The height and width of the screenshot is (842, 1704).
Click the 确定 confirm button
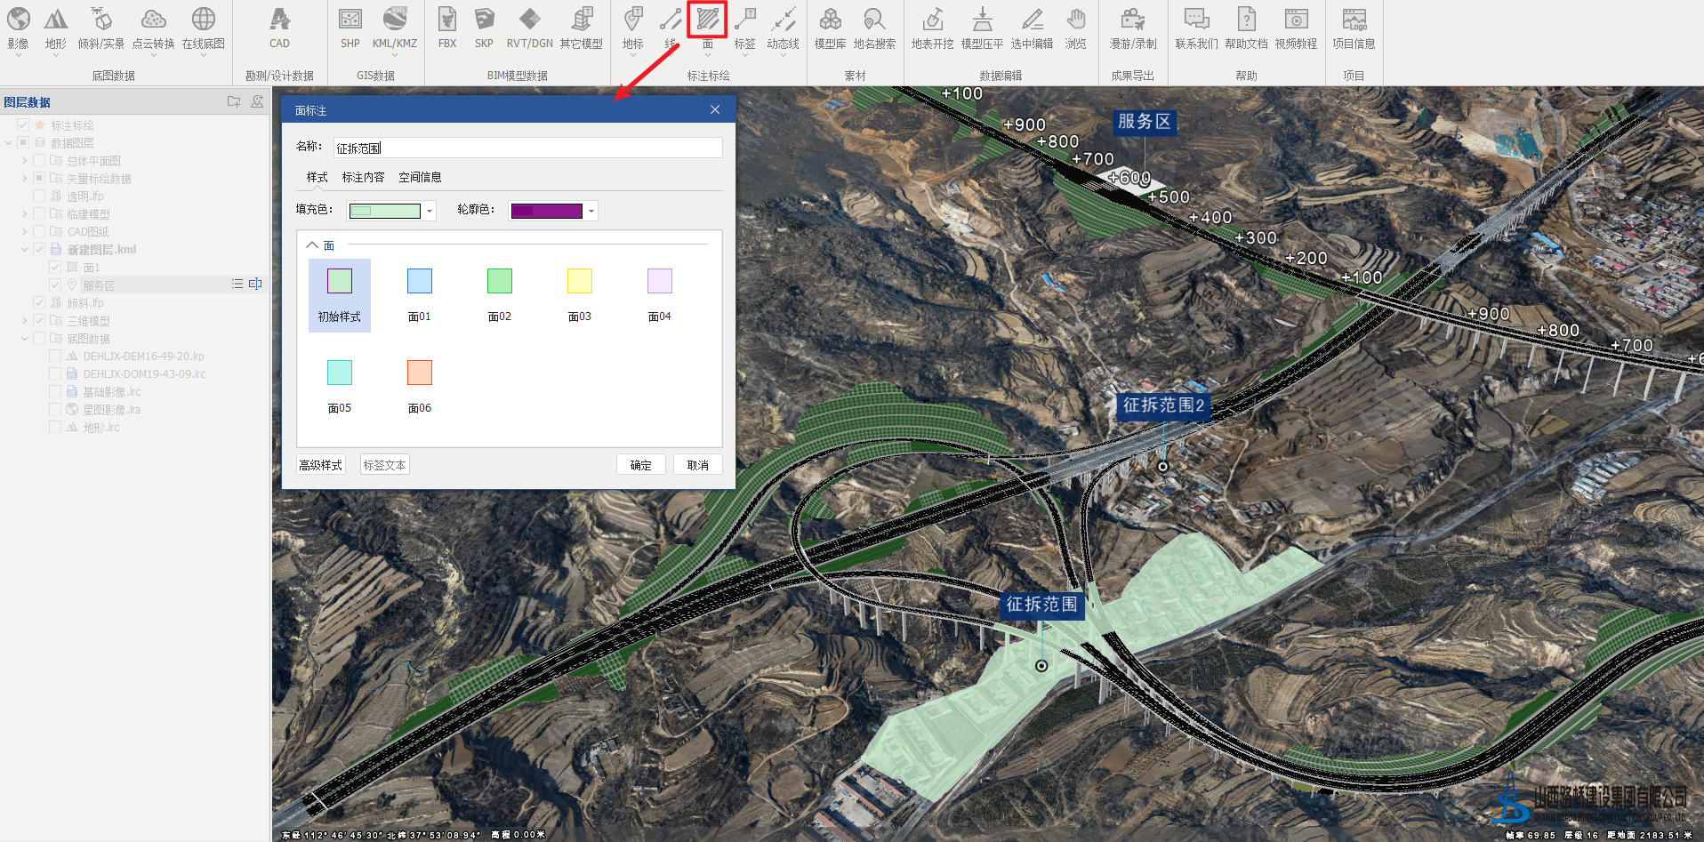tap(640, 465)
